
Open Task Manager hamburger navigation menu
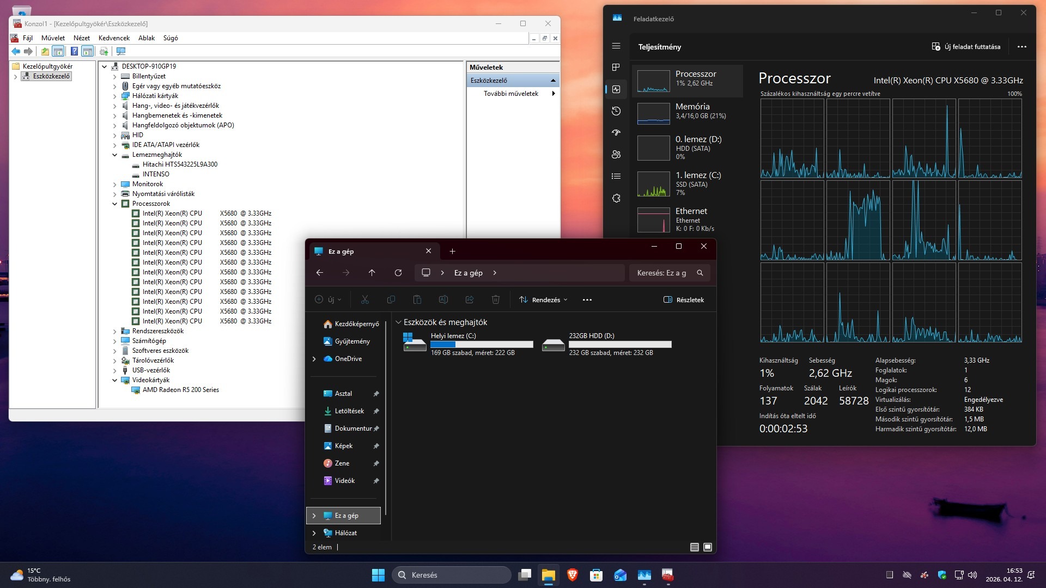(x=616, y=46)
